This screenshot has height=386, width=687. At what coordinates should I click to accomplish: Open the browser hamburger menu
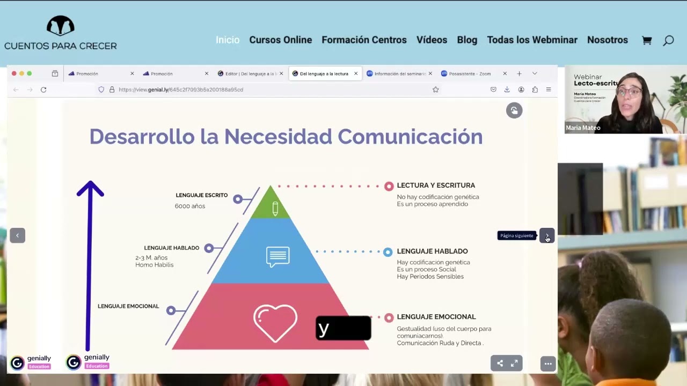click(549, 90)
